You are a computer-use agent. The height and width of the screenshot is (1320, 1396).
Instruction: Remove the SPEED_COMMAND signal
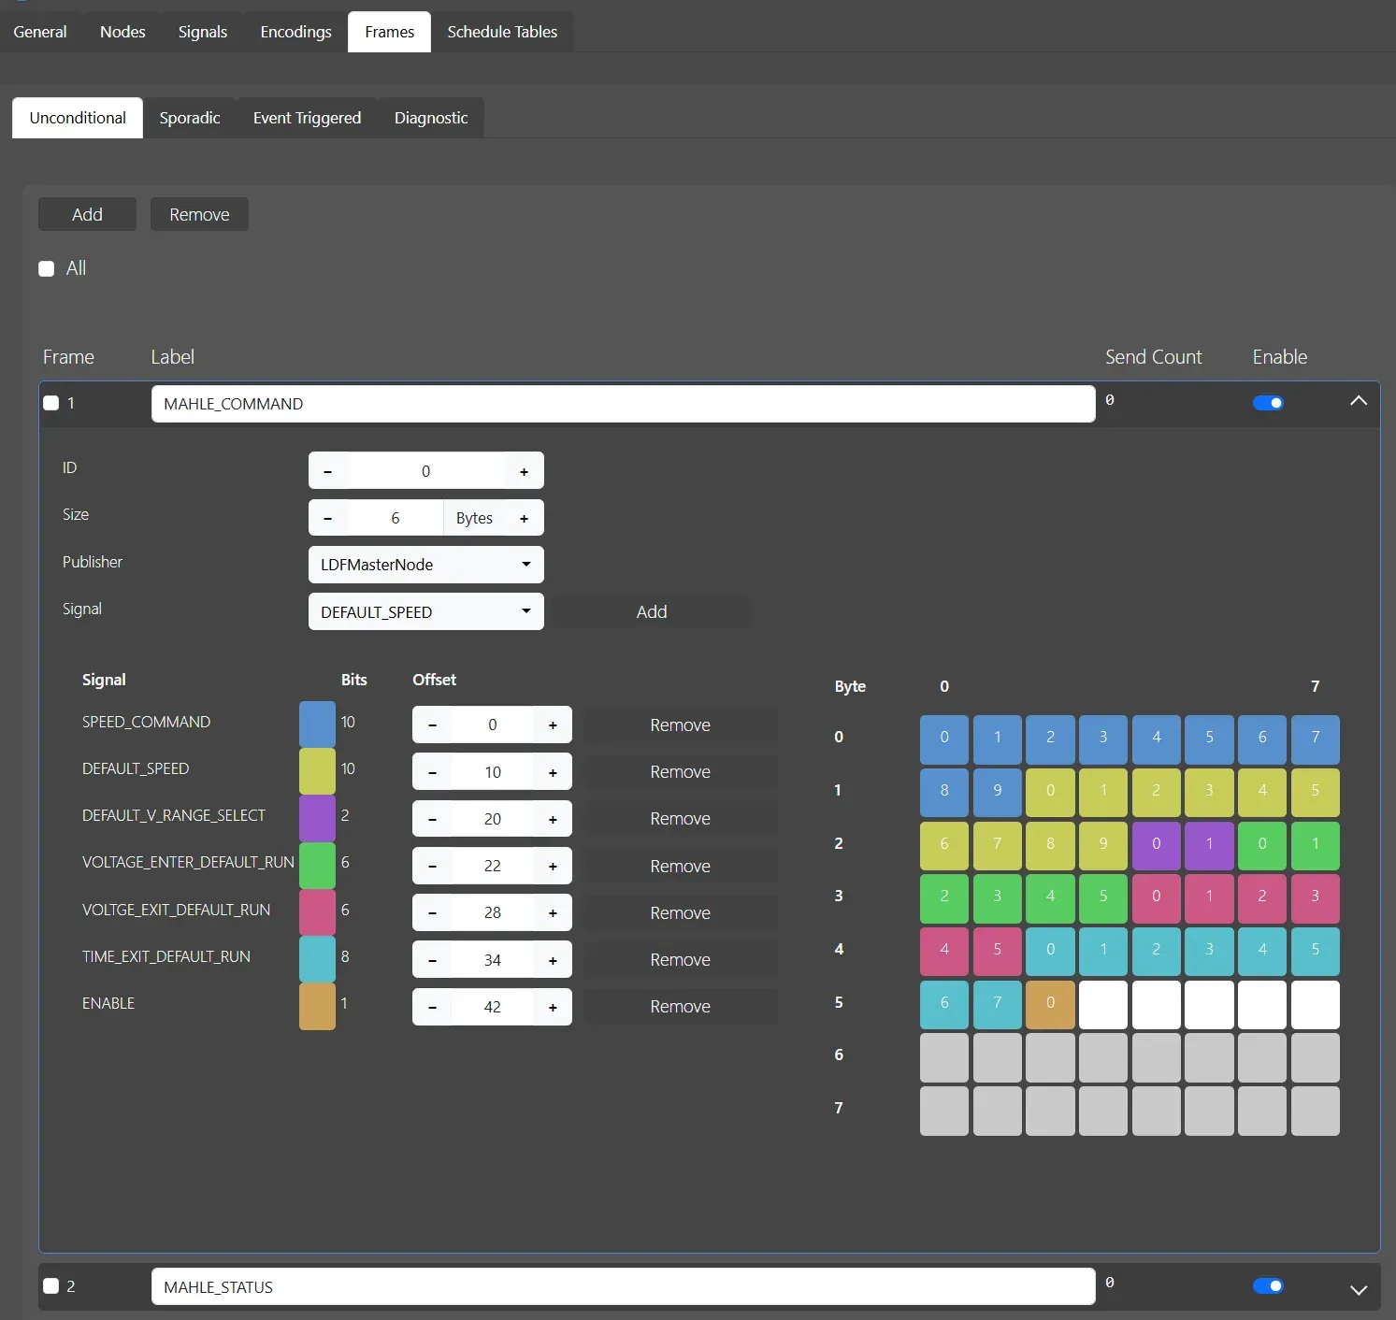coord(681,725)
